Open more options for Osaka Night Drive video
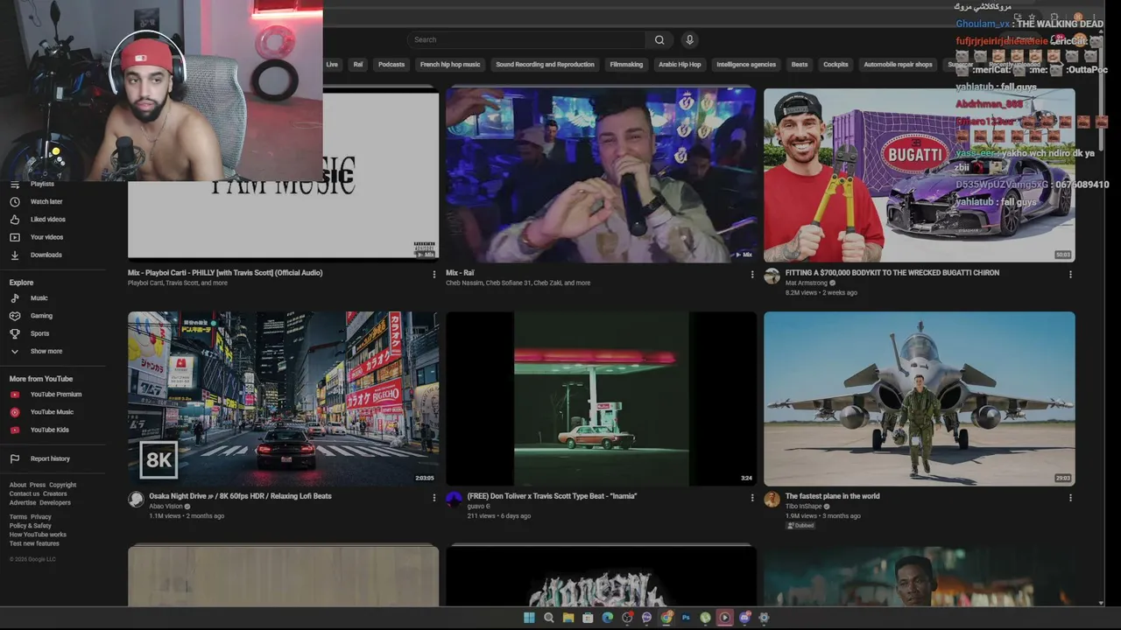Image resolution: width=1121 pixels, height=630 pixels. pos(434,497)
